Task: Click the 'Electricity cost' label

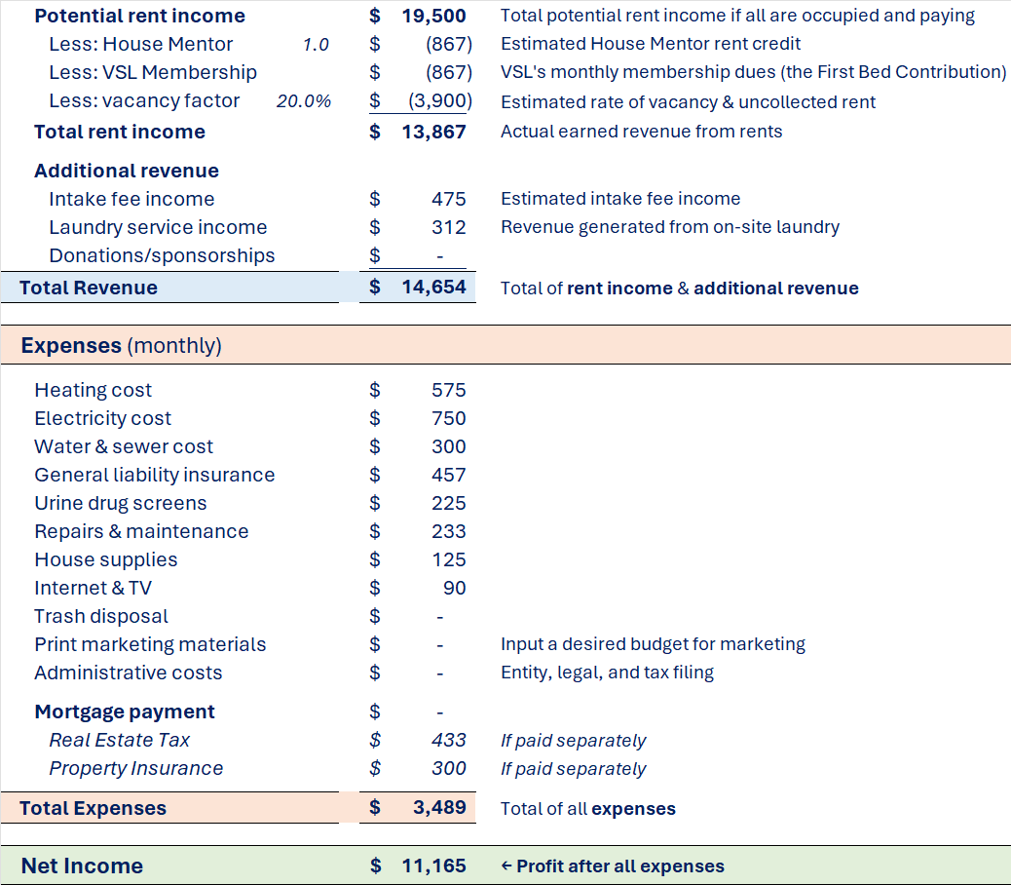Action: [102, 418]
